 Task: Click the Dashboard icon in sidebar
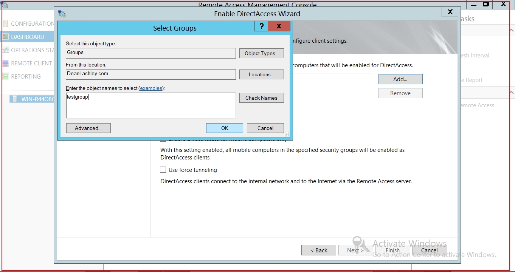[5, 37]
